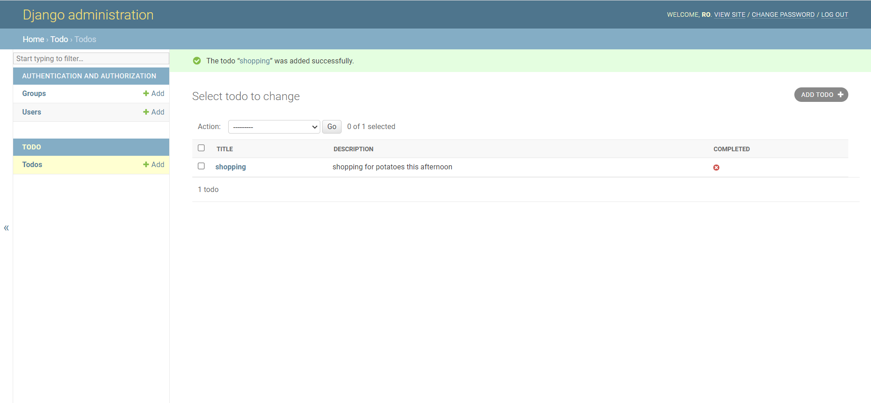Click the '0 of 1 selected' counter
This screenshot has width=871, height=403.
tap(371, 127)
